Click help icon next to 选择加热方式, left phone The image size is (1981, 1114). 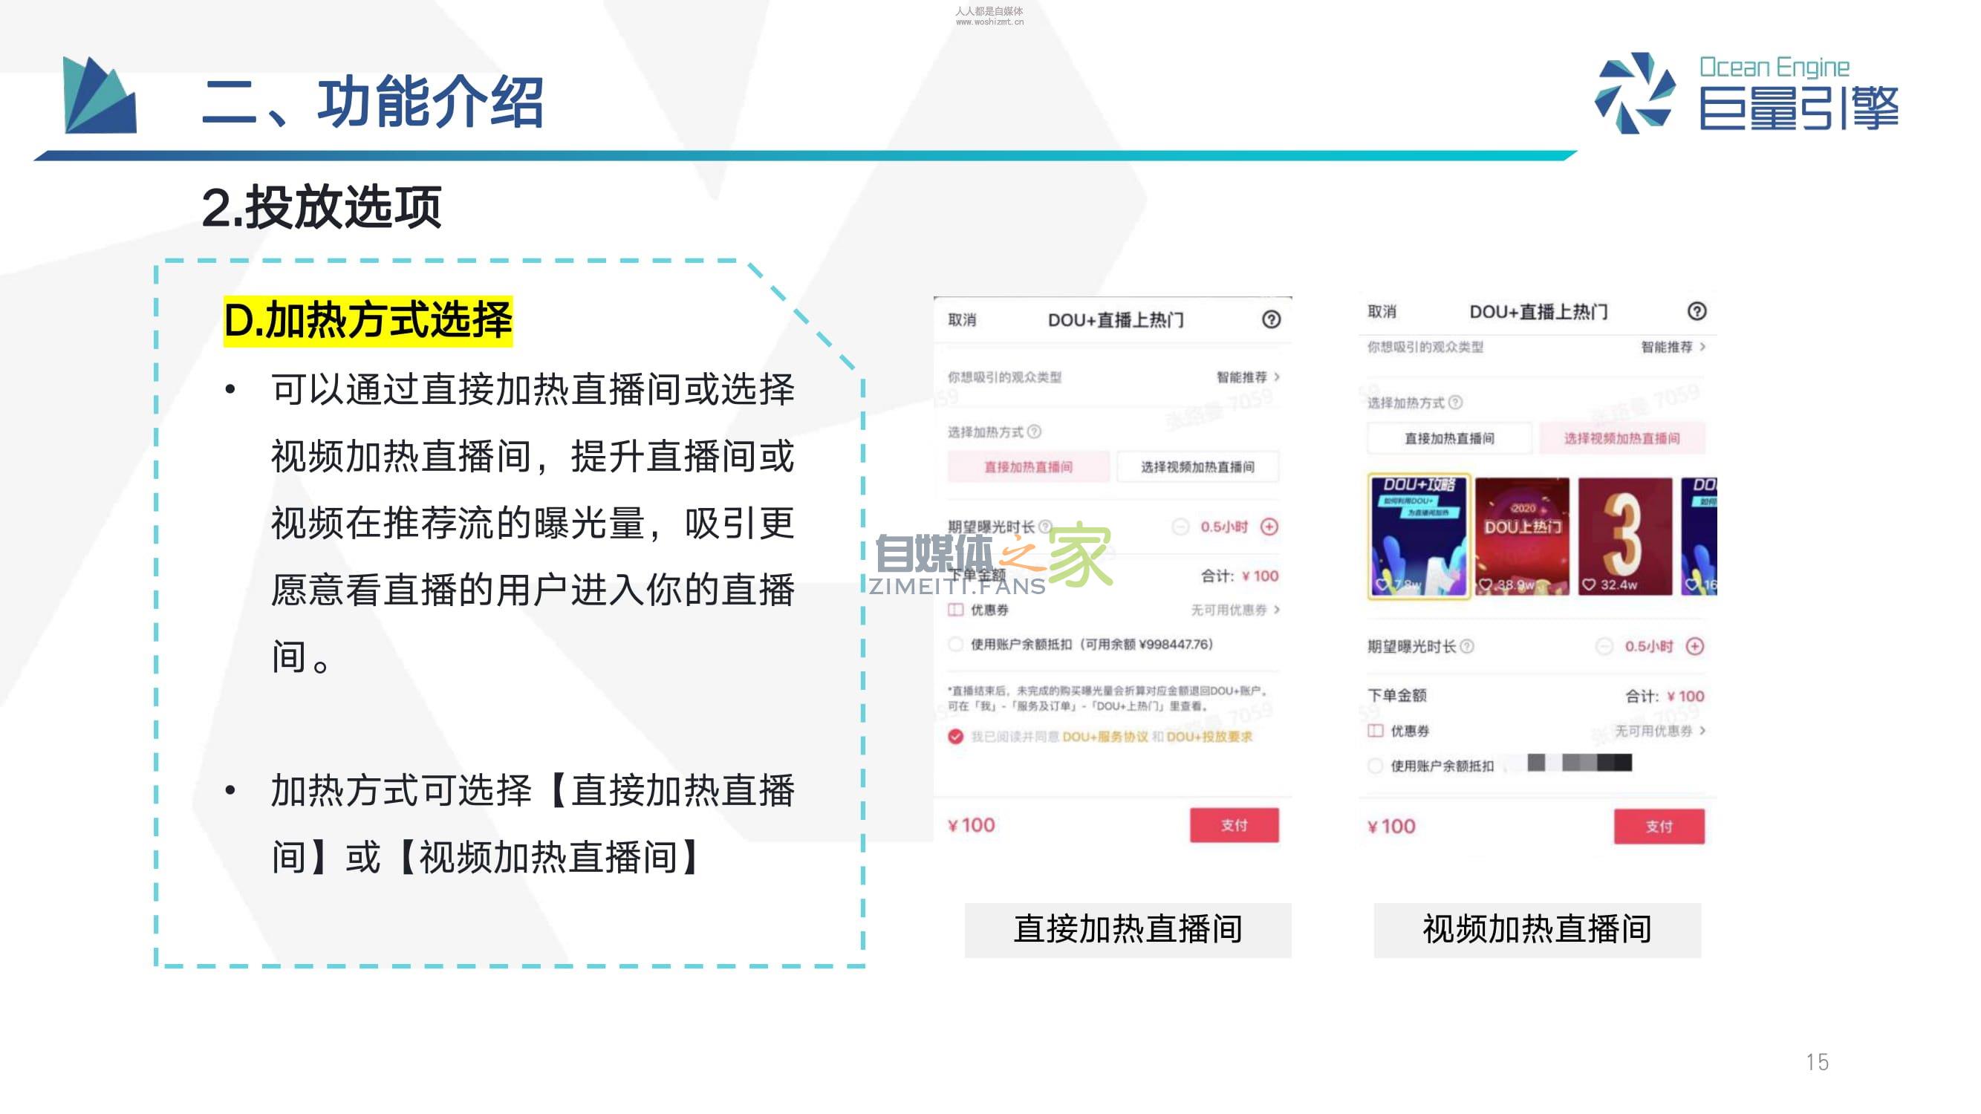pyautogui.click(x=1035, y=431)
